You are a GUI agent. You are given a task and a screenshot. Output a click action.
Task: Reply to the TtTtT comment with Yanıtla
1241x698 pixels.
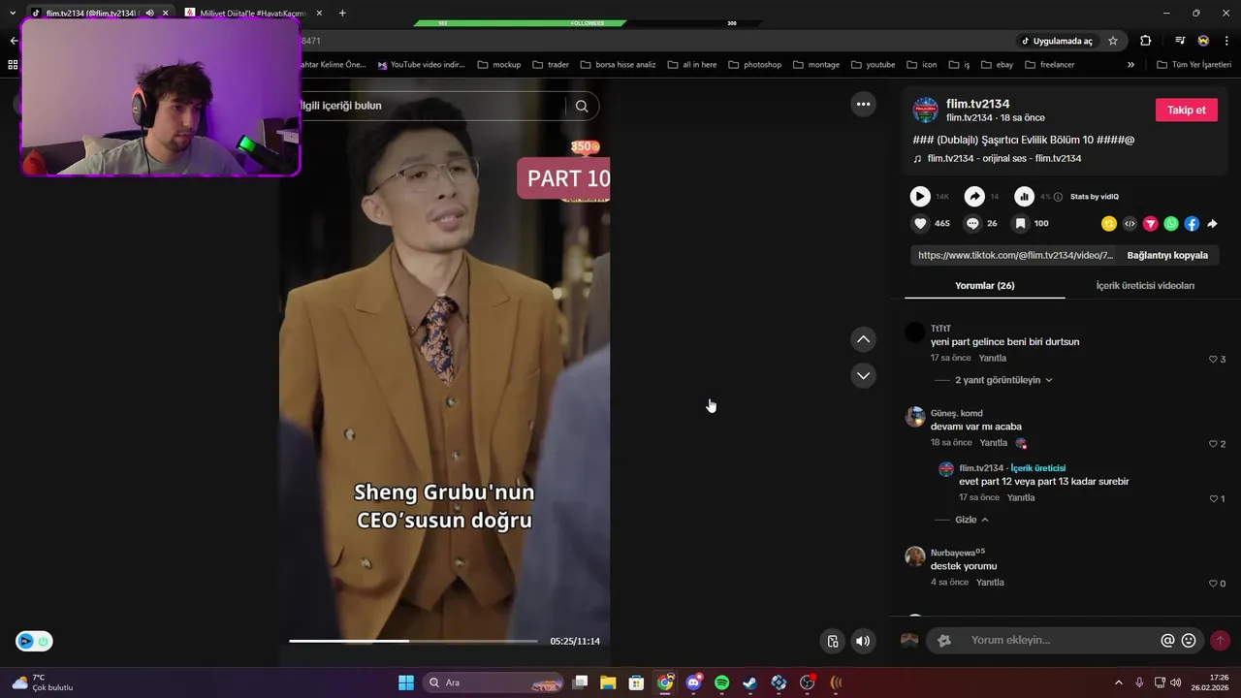pyautogui.click(x=992, y=359)
